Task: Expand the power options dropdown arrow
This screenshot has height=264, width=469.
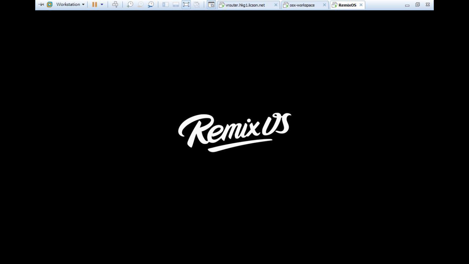Action: 102,4
